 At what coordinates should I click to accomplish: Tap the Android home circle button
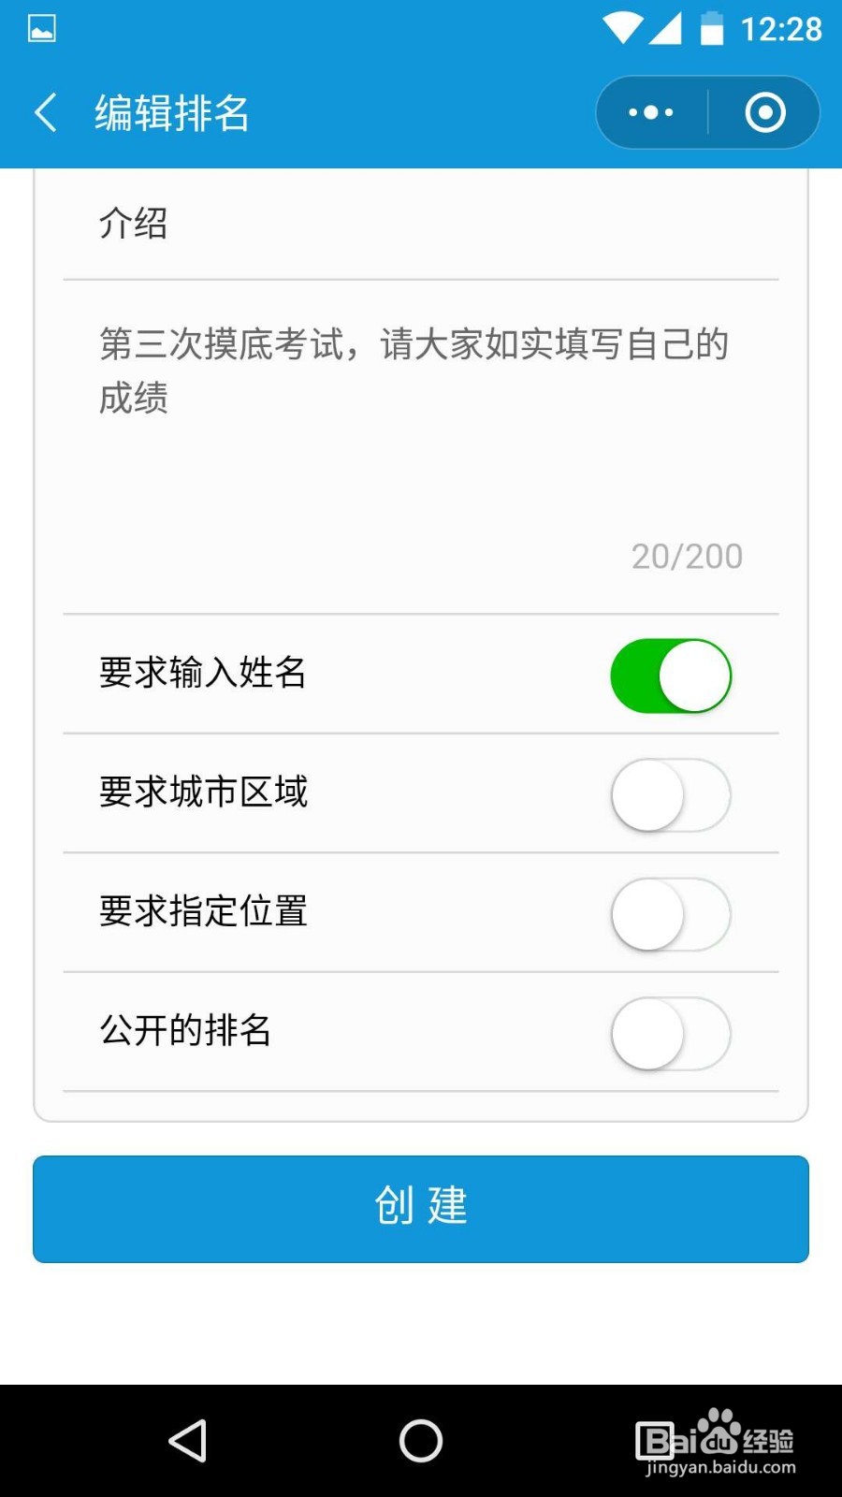pos(421,1440)
